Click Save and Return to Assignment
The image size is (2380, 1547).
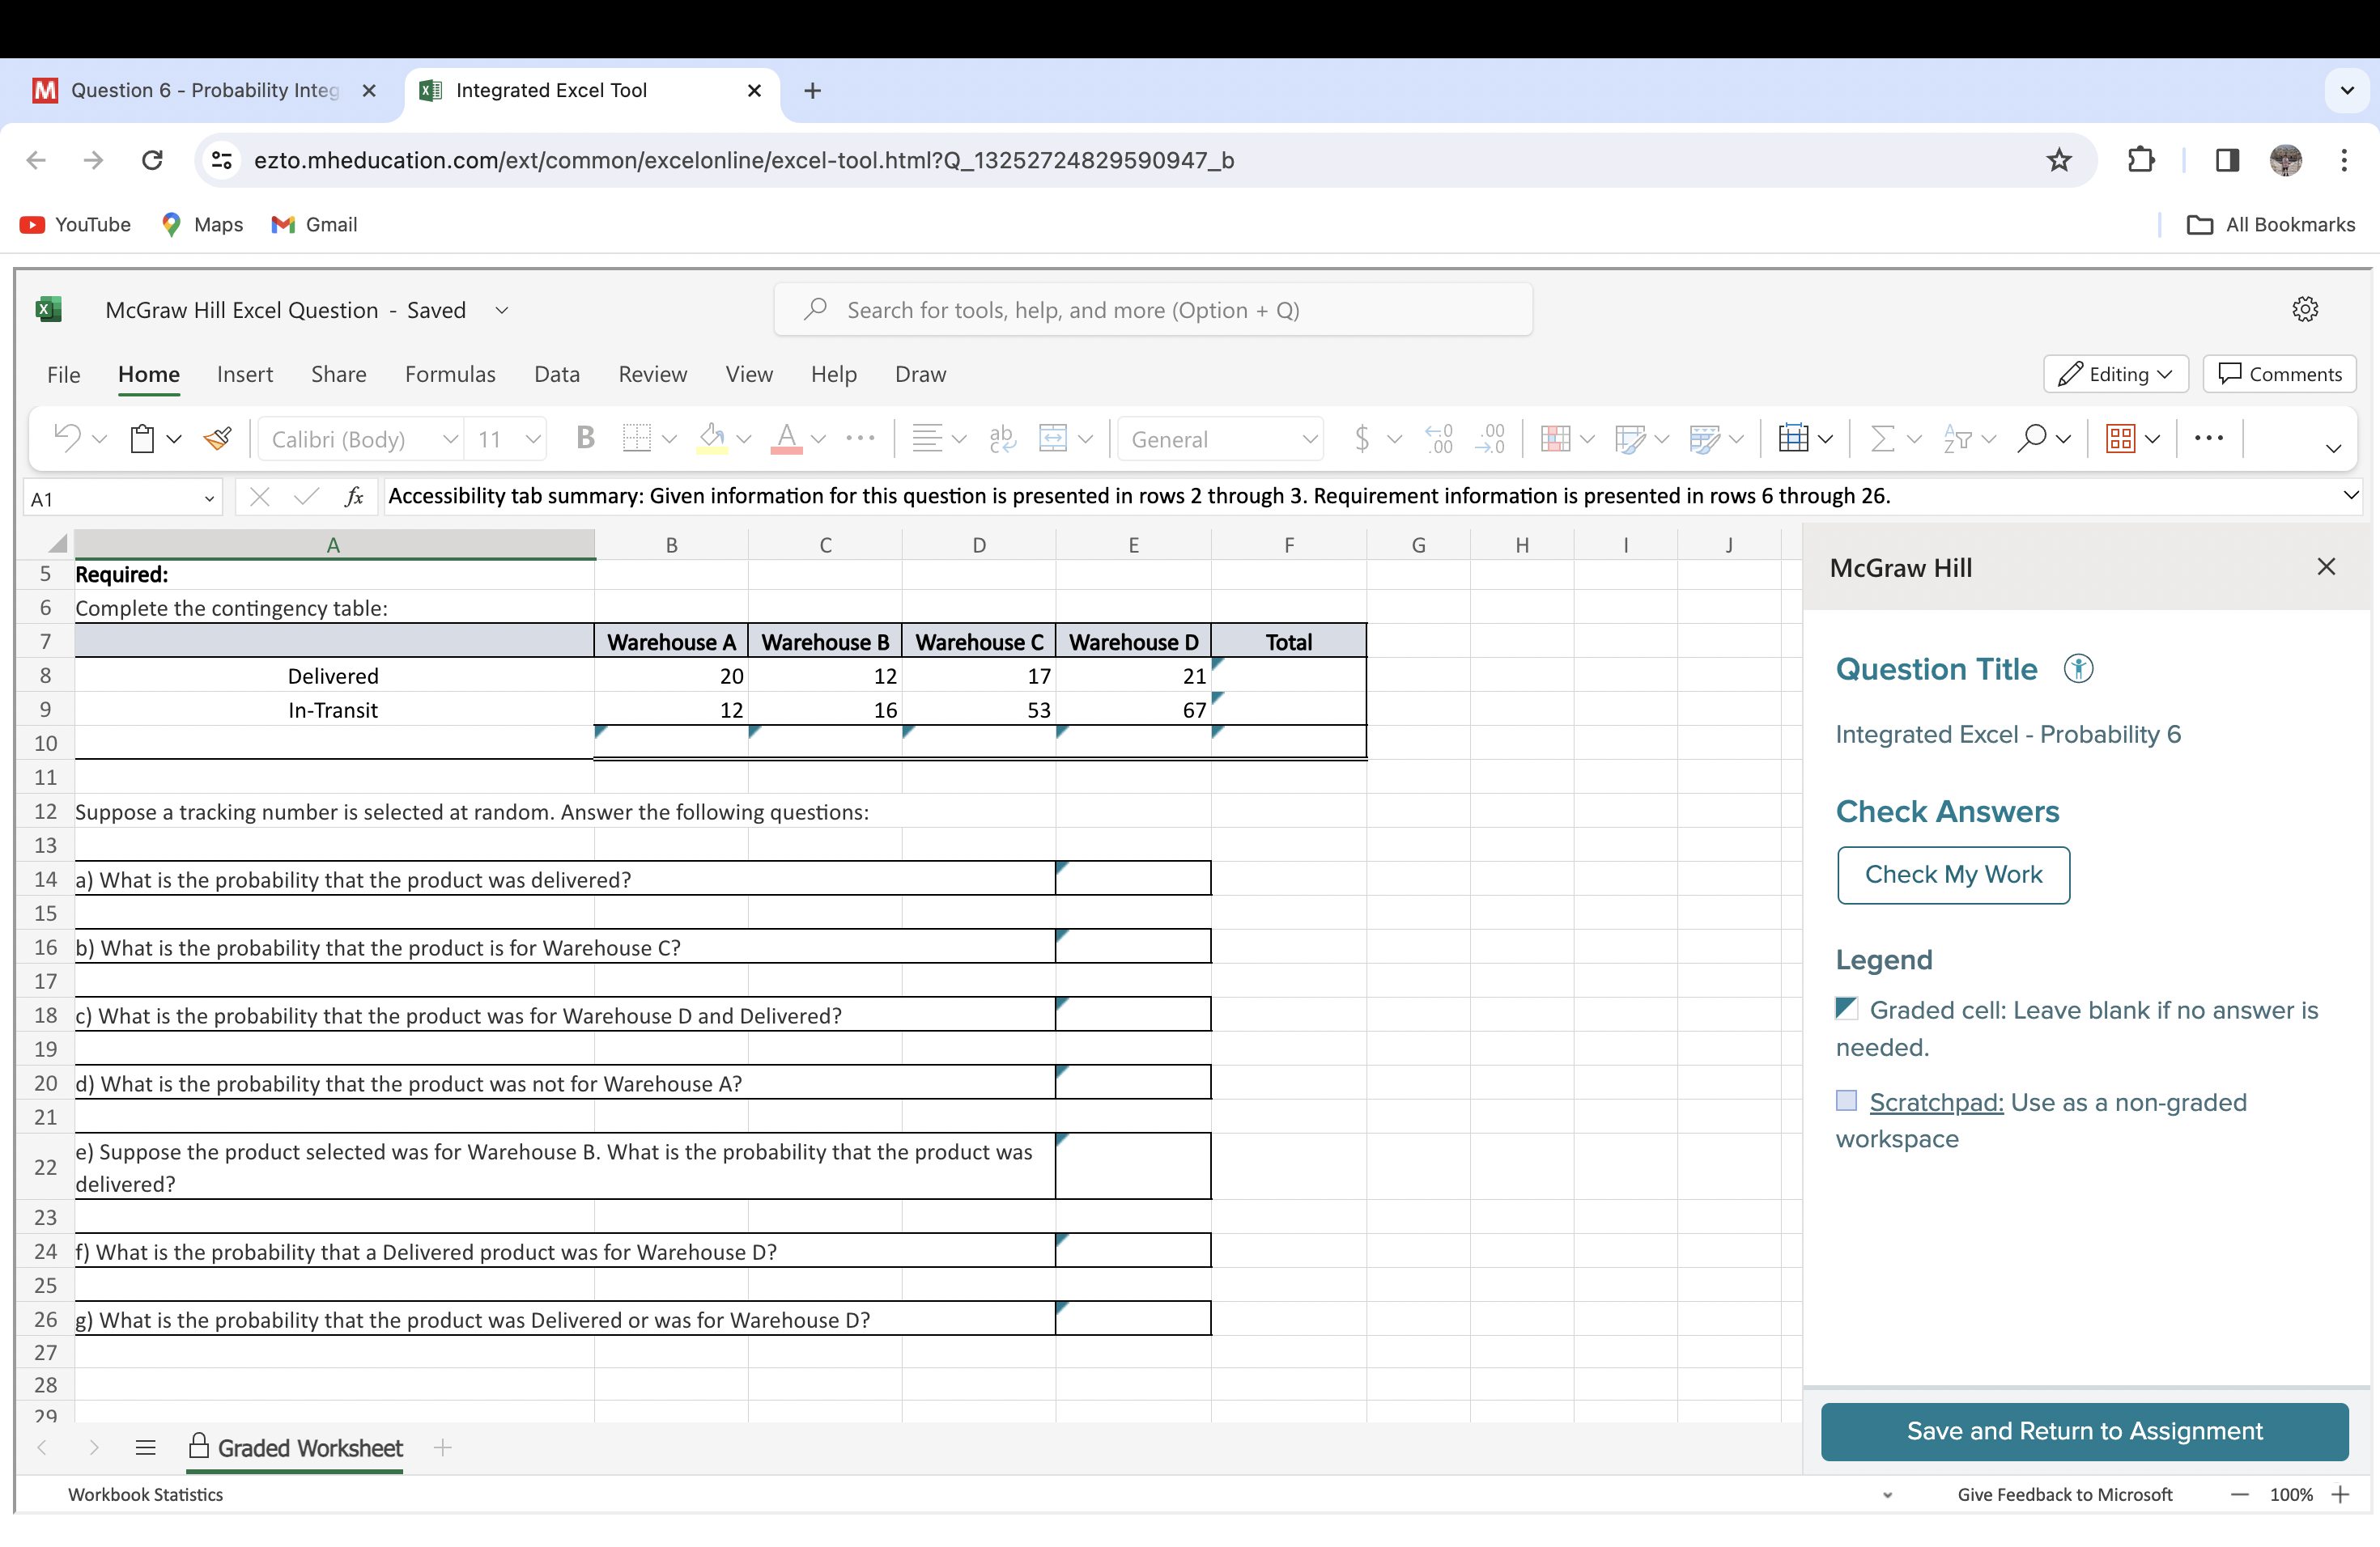(2084, 1431)
